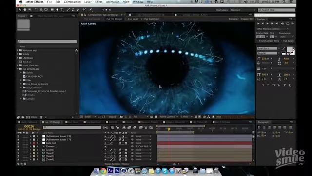Click the project flowchart icon
The height and width of the screenshot is (176, 312).
[76, 50]
